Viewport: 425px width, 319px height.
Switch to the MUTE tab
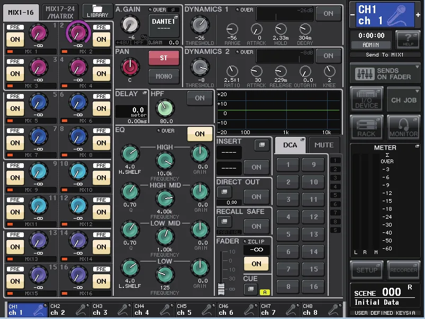pos(324,145)
